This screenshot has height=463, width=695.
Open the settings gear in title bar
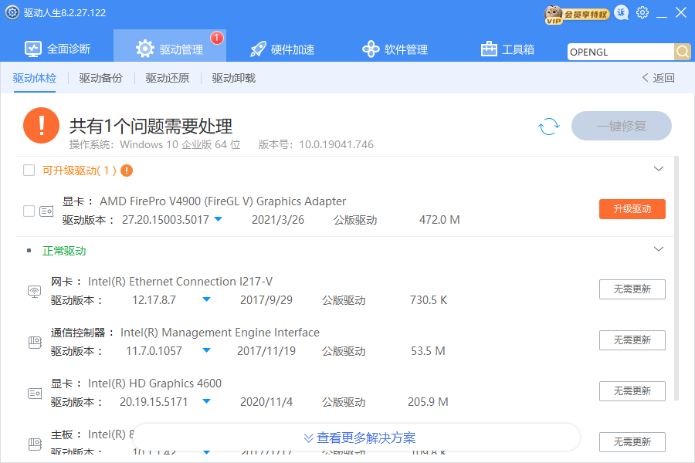642,12
